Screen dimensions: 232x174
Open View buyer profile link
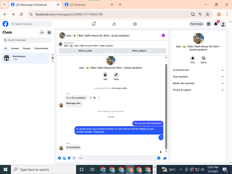pos(119,88)
